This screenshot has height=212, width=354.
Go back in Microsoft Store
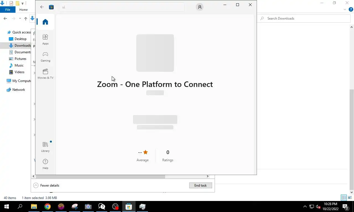coord(42,7)
